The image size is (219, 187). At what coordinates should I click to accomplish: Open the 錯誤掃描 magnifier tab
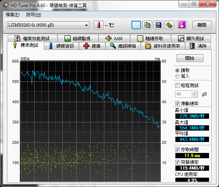click(123, 46)
